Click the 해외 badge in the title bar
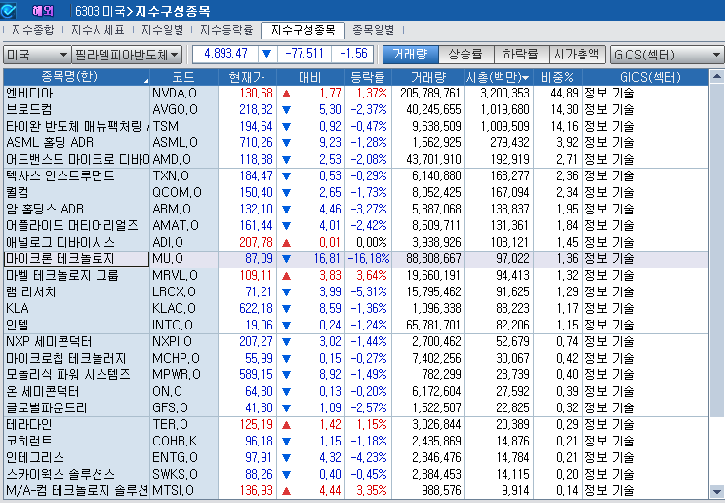The width and height of the screenshot is (725, 503). point(43,10)
